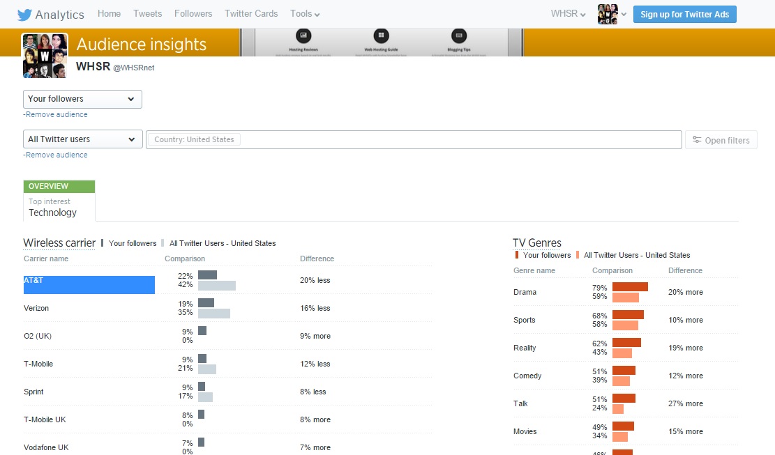
Task: Click the Hosting Reviews banner icon
Action: [x=303, y=36]
